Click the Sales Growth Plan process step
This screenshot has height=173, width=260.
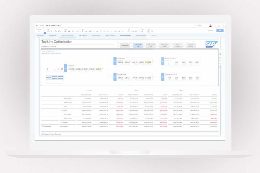pyautogui.click(x=138, y=46)
